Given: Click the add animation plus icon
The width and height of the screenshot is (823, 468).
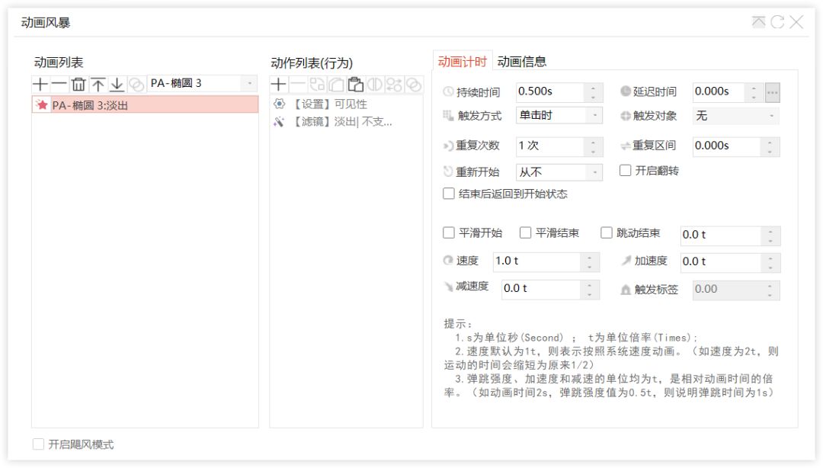Looking at the screenshot, I should [x=40, y=84].
